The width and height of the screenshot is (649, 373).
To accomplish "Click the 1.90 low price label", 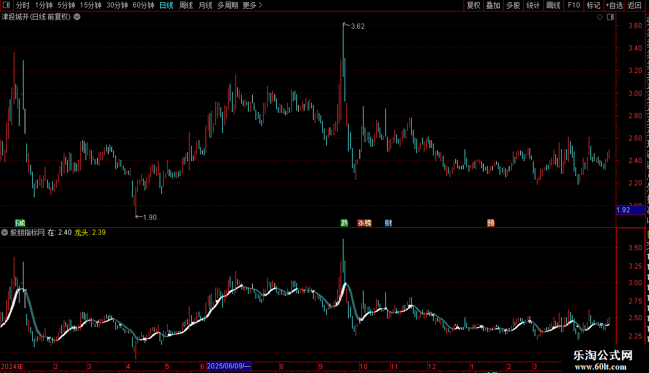I will pos(149,217).
